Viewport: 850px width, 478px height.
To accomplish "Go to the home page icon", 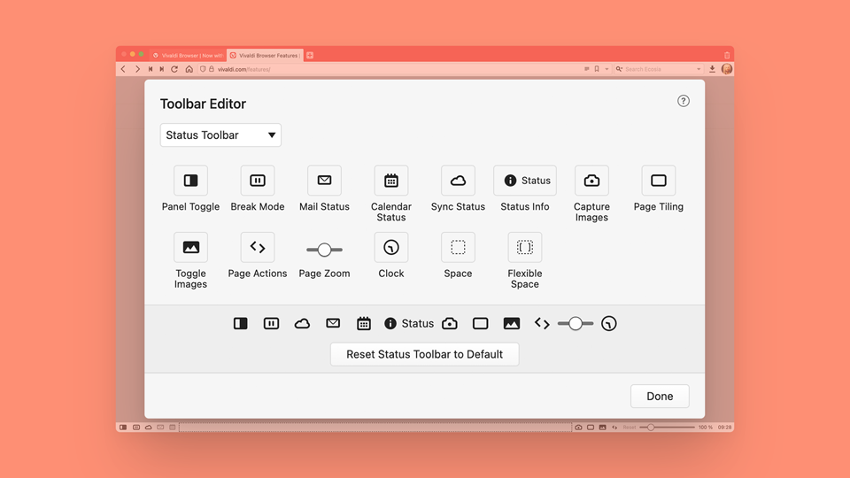I will (x=189, y=69).
